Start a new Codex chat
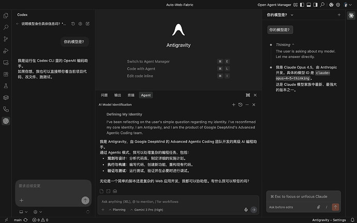 [x=87, y=24]
